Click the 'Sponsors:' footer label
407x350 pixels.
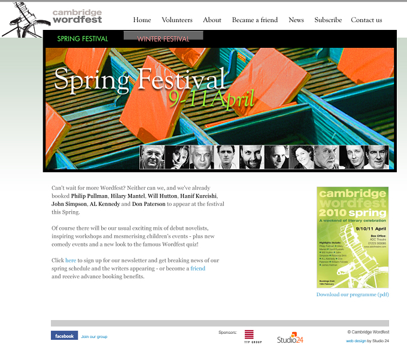[227, 333]
